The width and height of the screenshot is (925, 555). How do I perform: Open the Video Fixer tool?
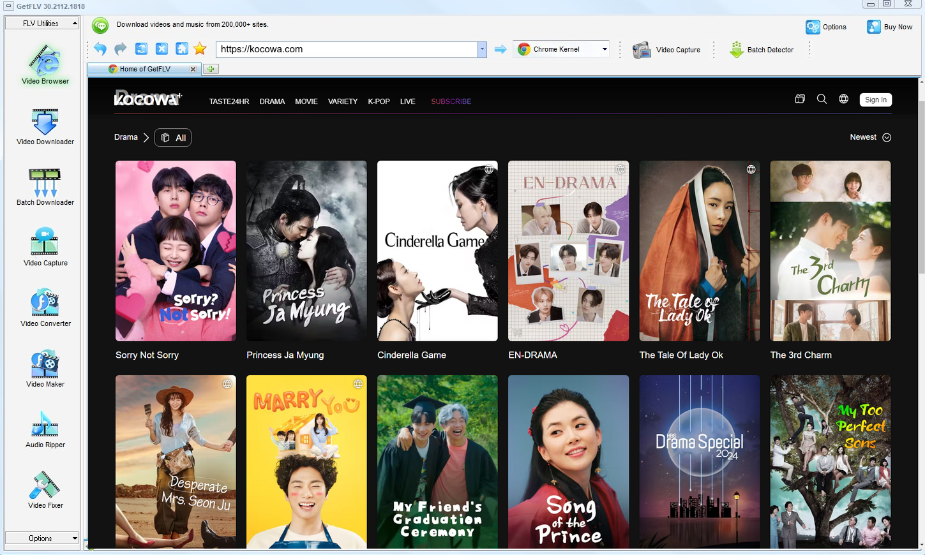[x=45, y=490]
